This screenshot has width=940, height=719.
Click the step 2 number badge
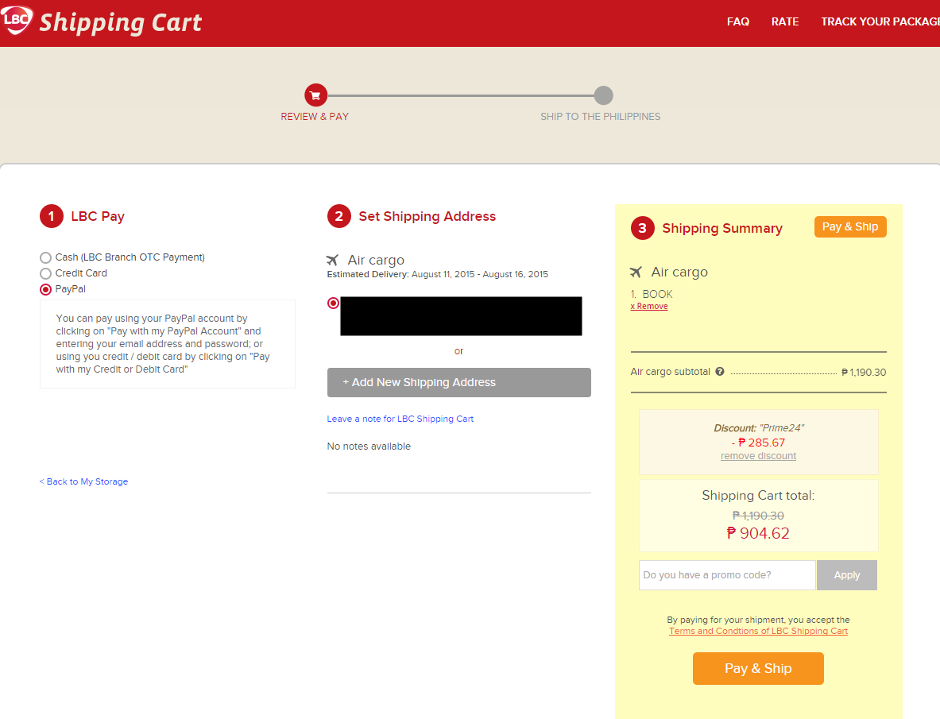click(338, 216)
